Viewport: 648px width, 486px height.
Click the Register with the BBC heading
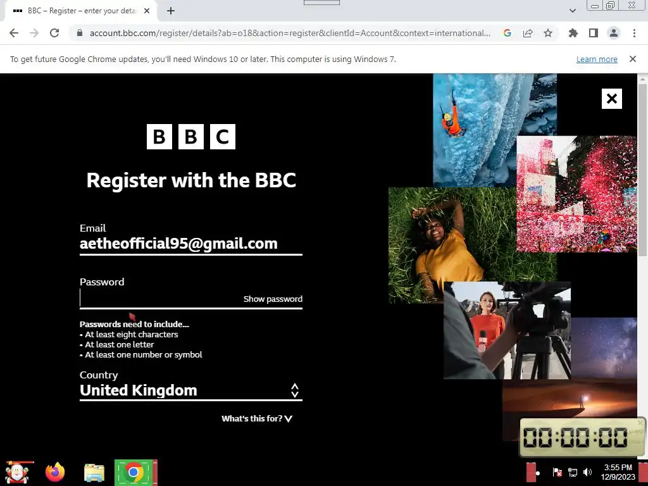pyautogui.click(x=191, y=180)
